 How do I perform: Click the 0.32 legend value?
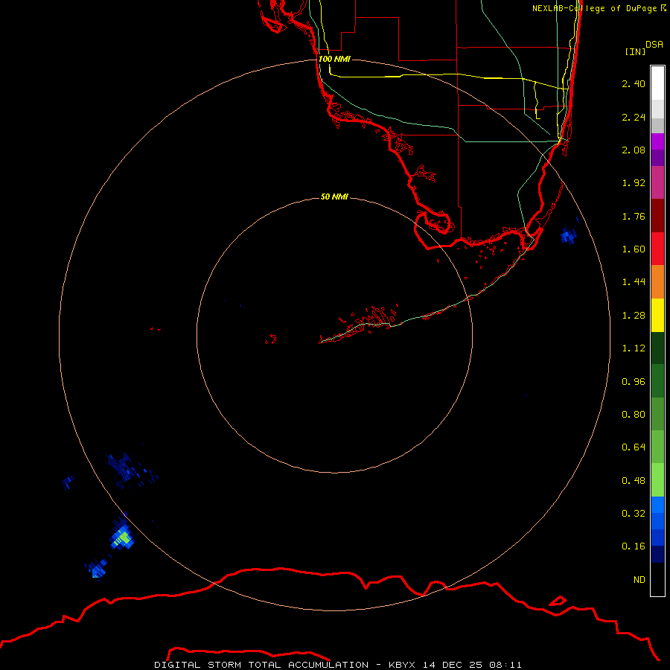(x=634, y=514)
